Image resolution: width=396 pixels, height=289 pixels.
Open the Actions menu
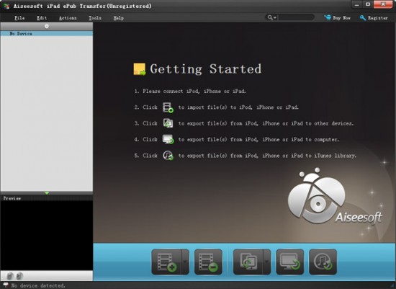point(68,18)
